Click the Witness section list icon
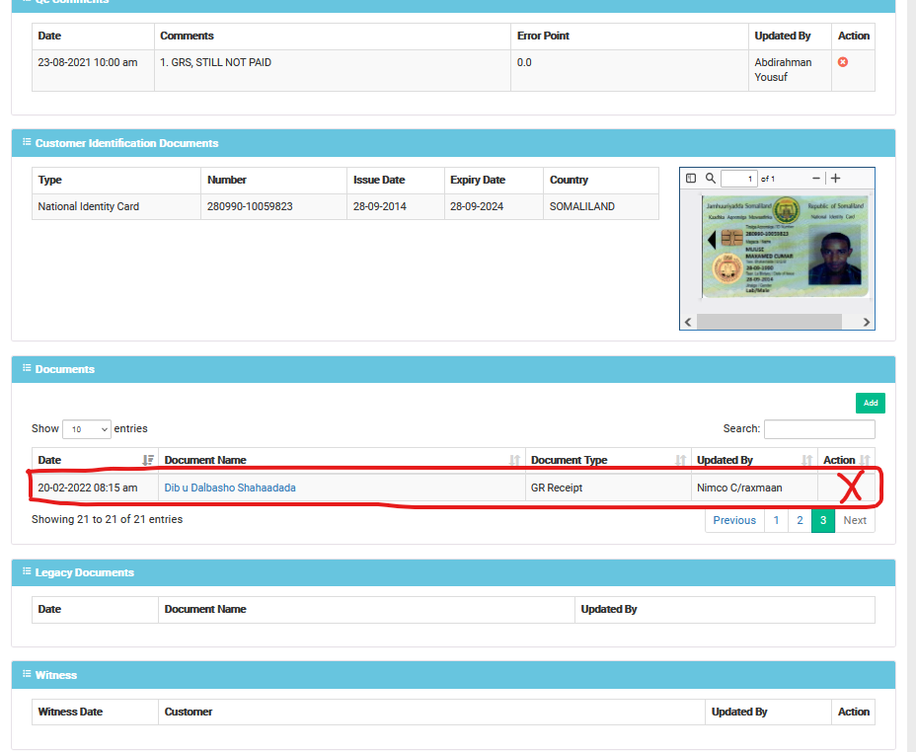Image resolution: width=916 pixels, height=752 pixels. pyautogui.click(x=27, y=674)
